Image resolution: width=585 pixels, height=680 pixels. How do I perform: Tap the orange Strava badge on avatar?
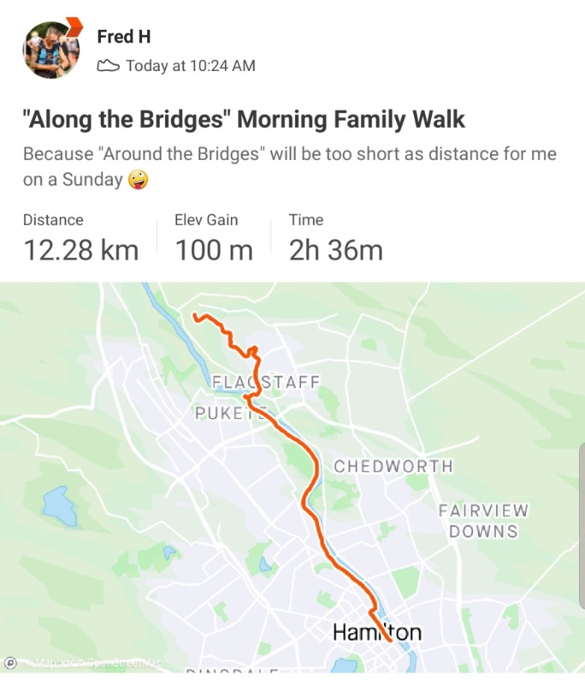point(74,27)
